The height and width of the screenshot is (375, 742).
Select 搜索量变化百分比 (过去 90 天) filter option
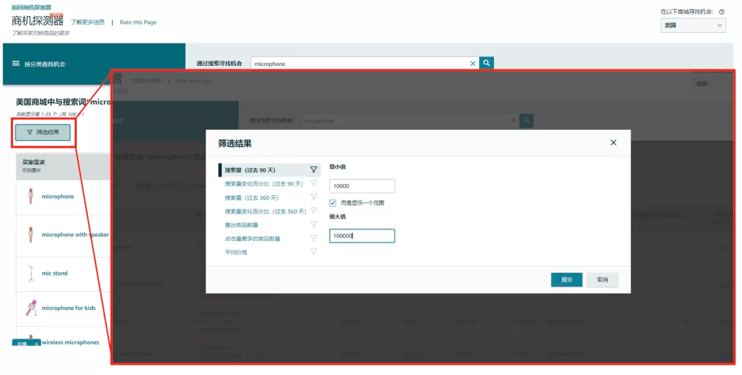click(x=264, y=183)
